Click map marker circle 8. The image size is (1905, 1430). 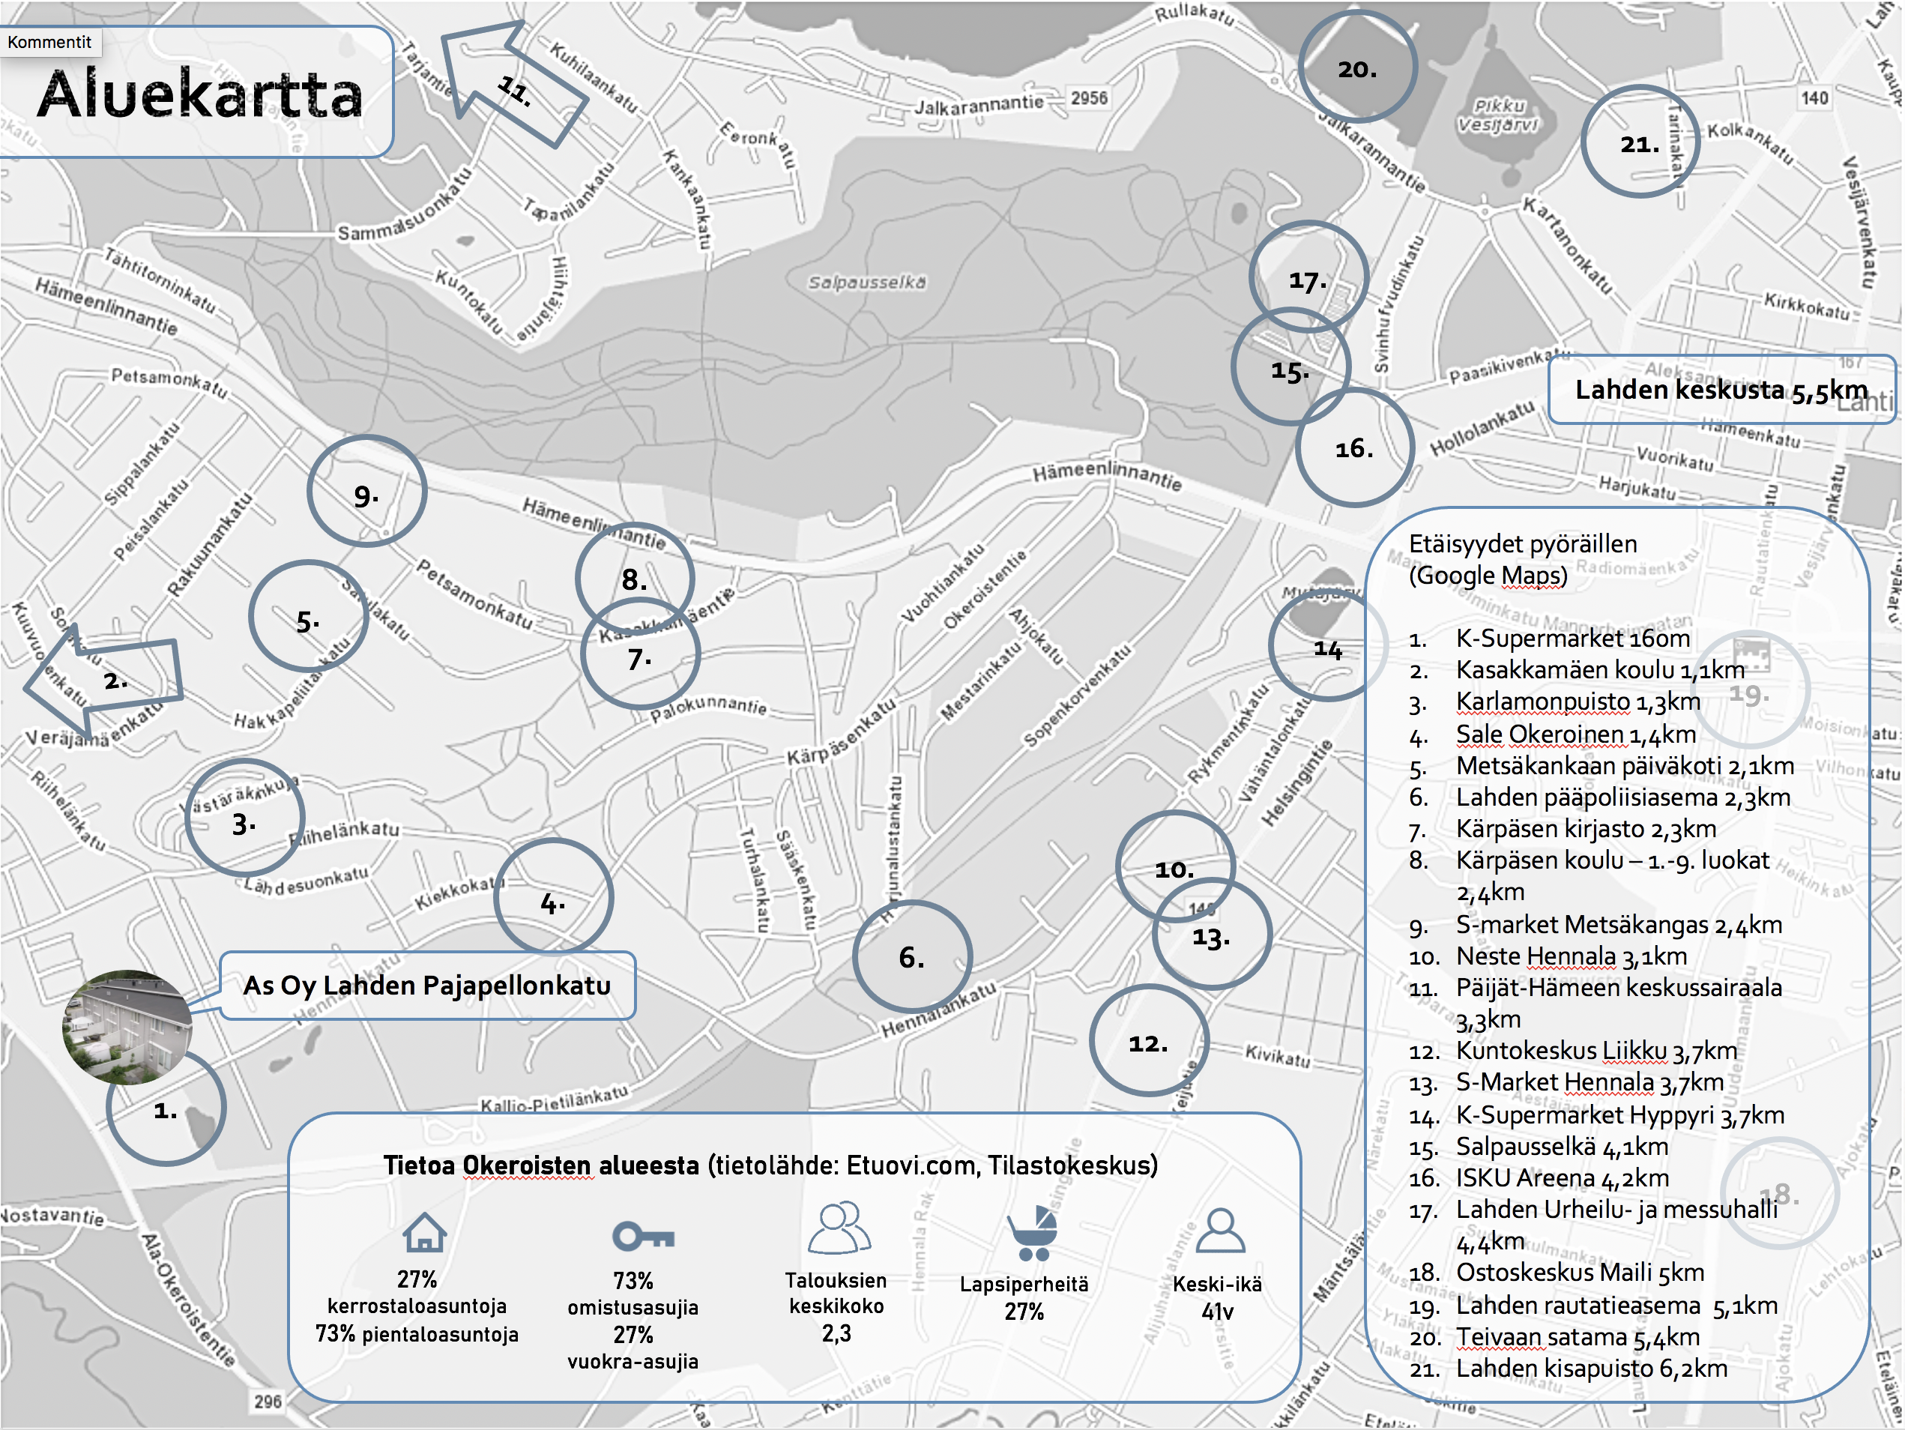click(x=634, y=579)
